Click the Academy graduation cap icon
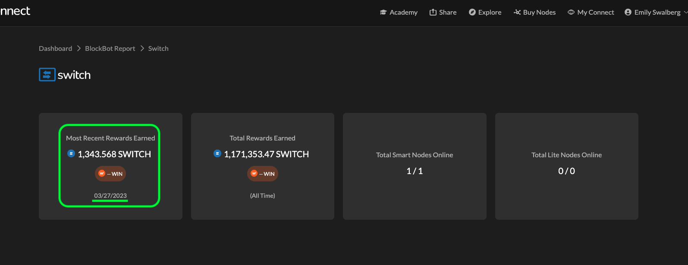 click(383, 12)
